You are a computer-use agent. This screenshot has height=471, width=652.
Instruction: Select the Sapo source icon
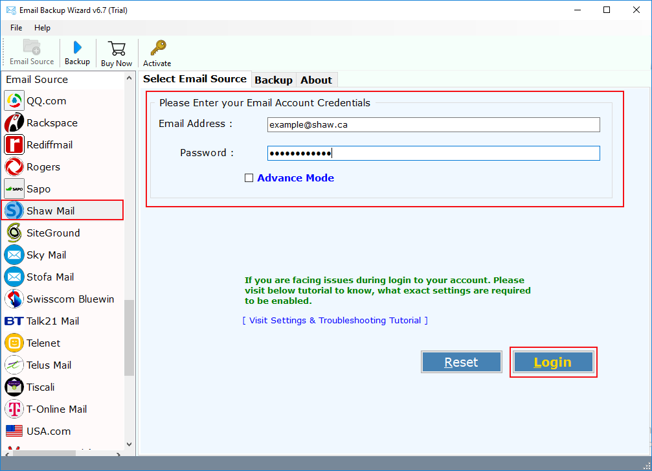pyautogui.click(x=14, y=189)
